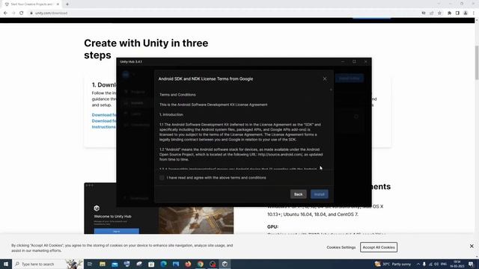
Task: Click the share page icon in address bar
Action: 431,13
